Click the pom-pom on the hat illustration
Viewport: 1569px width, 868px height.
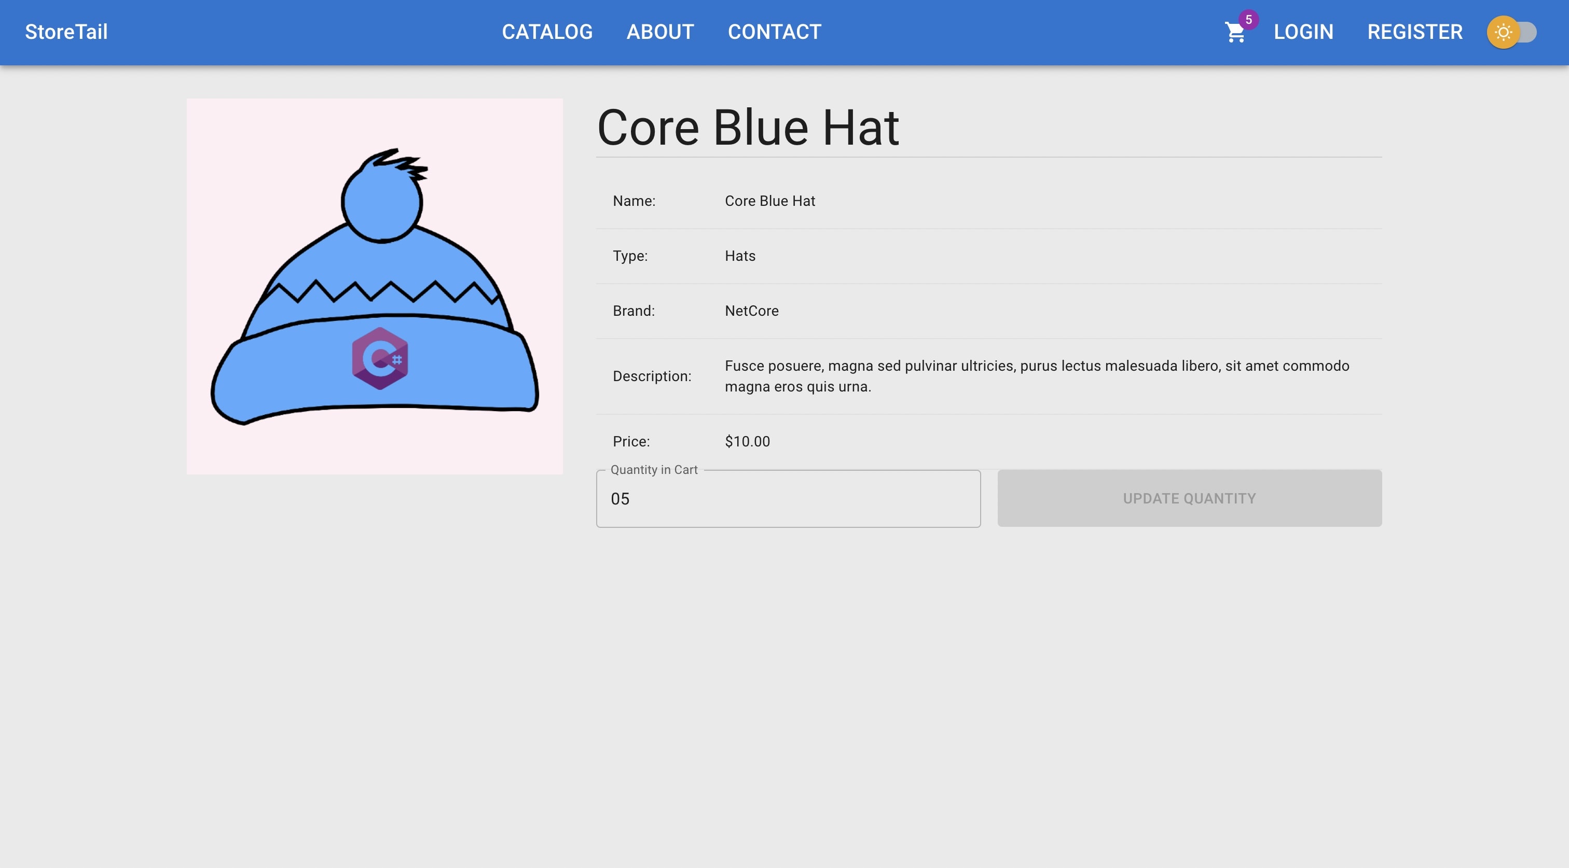point(381,203)
